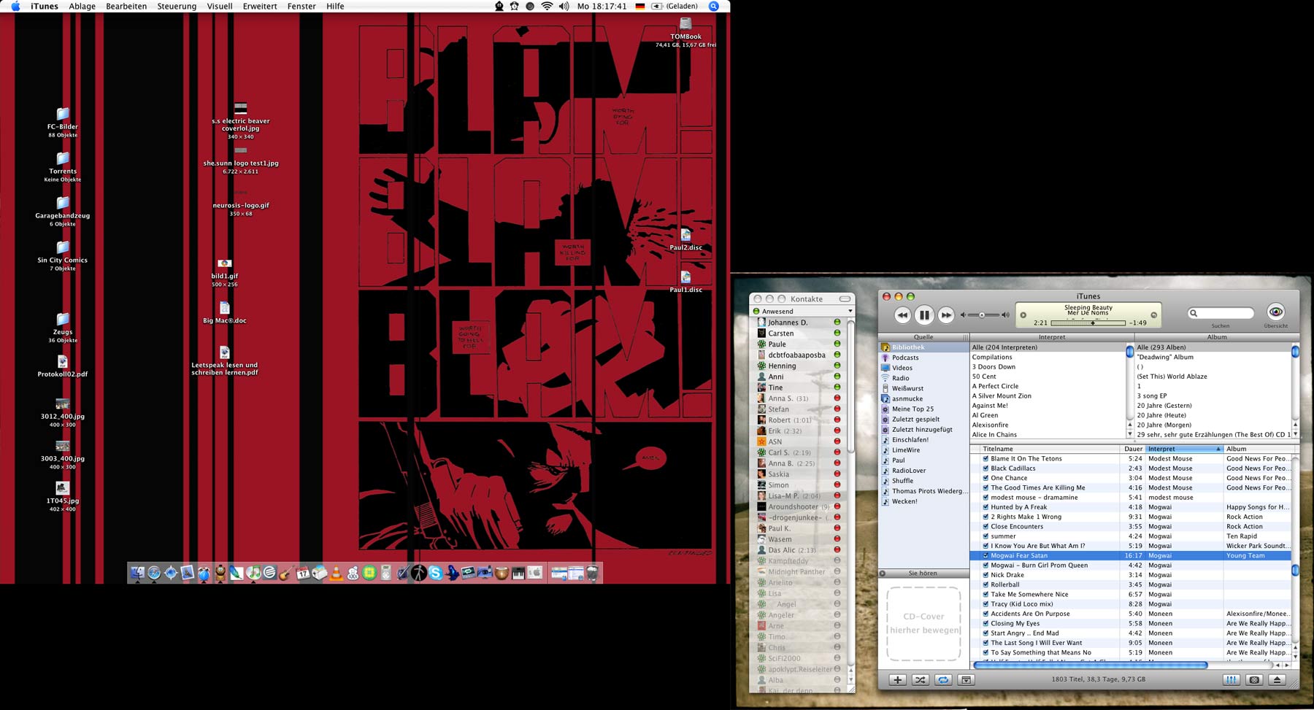Screen dimensions: 1314x710
Task: Open Skype from the Dock
Action: (436, 573)
